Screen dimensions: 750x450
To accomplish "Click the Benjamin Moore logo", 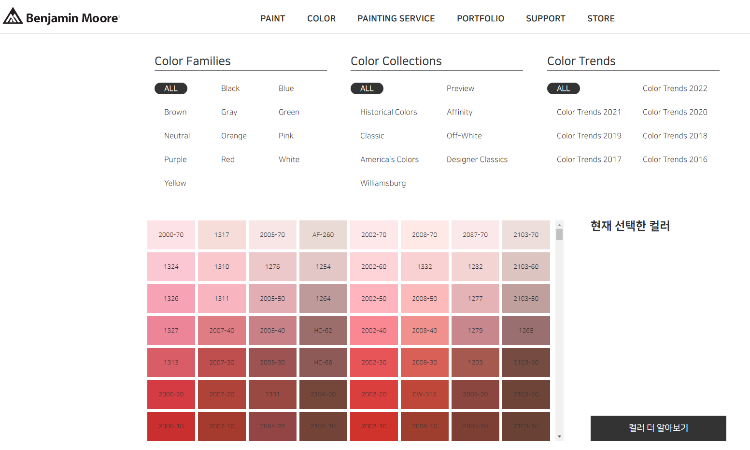I will (61, 17).
